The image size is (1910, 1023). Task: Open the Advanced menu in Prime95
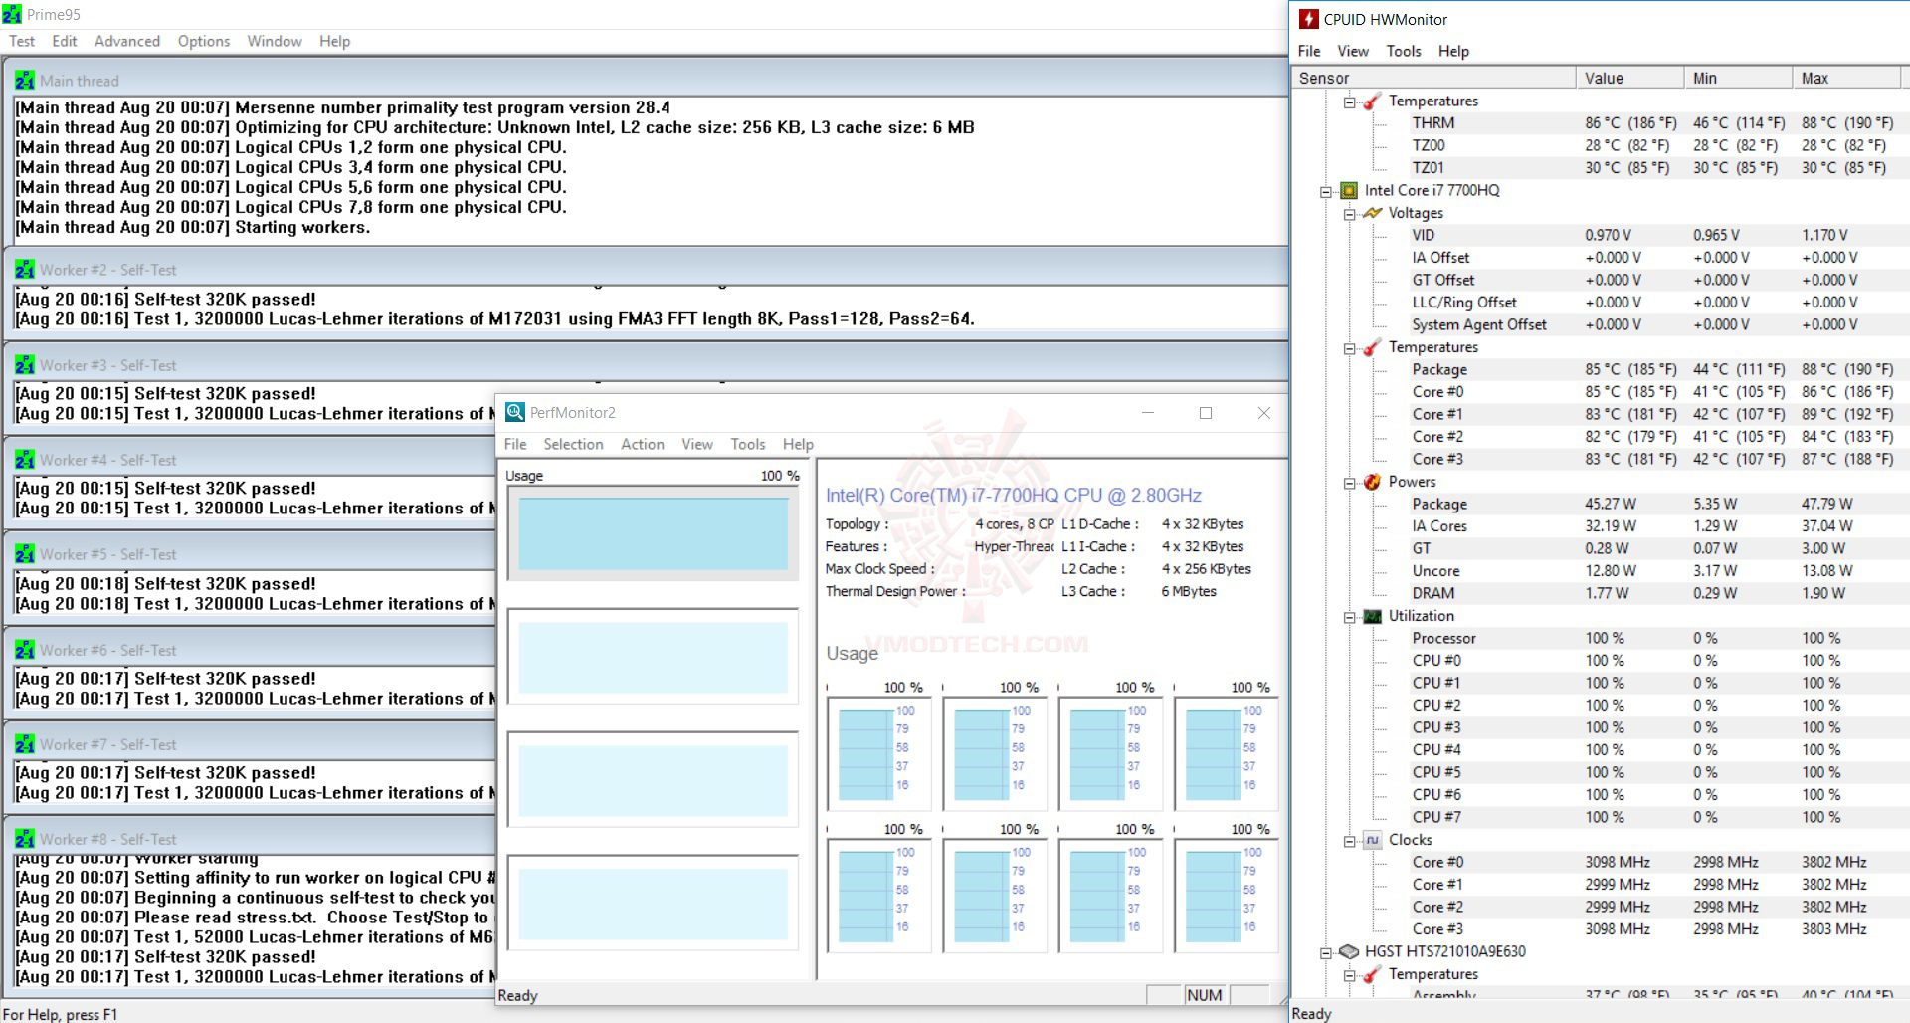(x=126, y=41)
